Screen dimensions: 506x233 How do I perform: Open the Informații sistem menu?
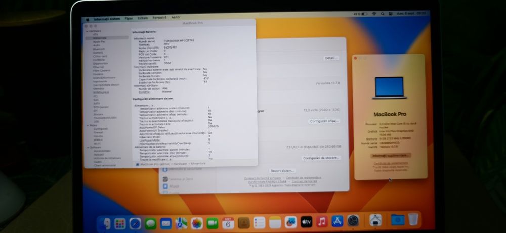click(x=107, y=19)
